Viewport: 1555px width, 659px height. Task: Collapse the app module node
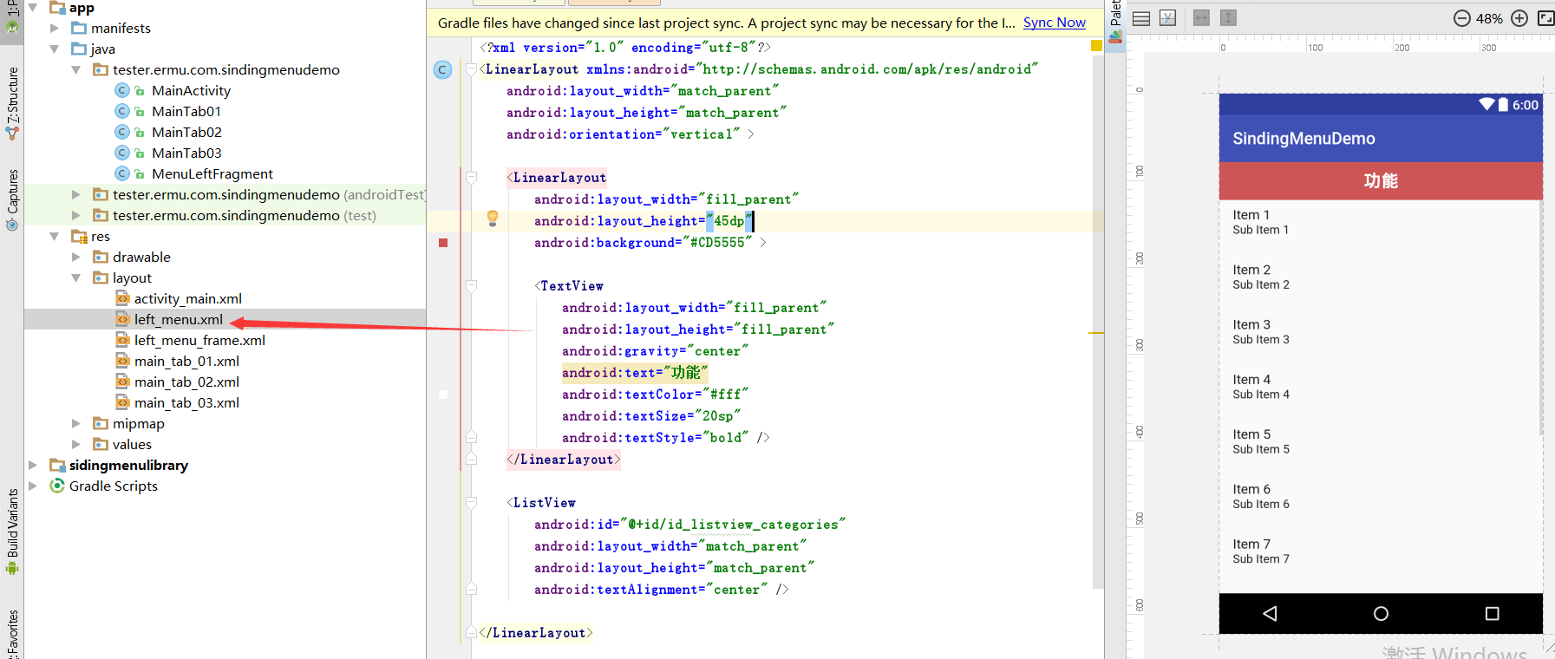click(x=33, y=7)
